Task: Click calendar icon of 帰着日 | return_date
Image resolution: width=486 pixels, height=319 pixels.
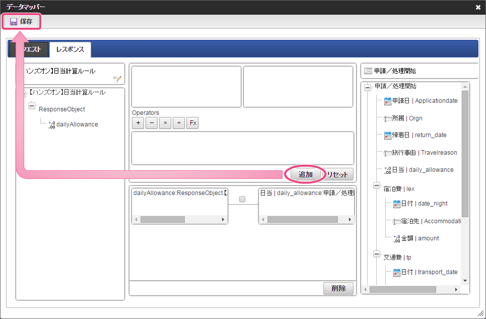Action: [387, 136]
